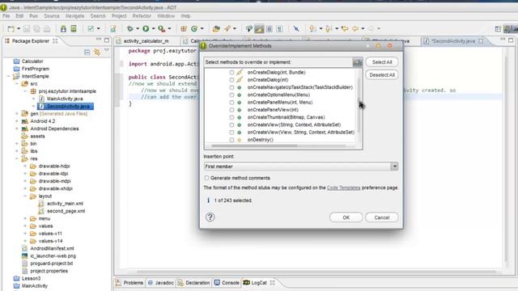Click Link with Editor in Package Explorer
This screenshot has width=518, height=291.
[x=97, y=52]
